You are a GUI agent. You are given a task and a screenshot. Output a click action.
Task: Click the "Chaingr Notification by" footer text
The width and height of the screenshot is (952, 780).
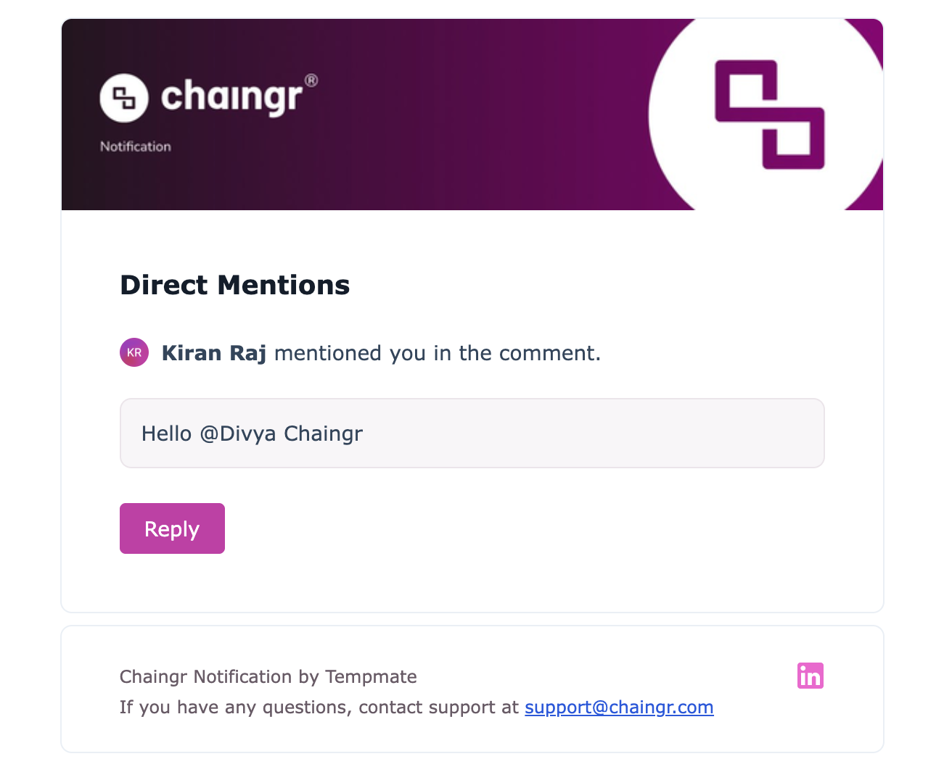[219, 676]
